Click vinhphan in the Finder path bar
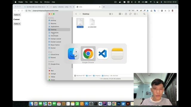Screen dimensions: 191x107 [97, 76]
